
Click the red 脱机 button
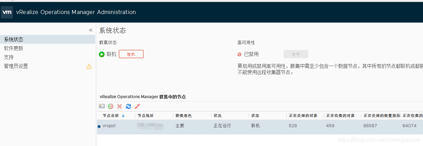(131, 54)
